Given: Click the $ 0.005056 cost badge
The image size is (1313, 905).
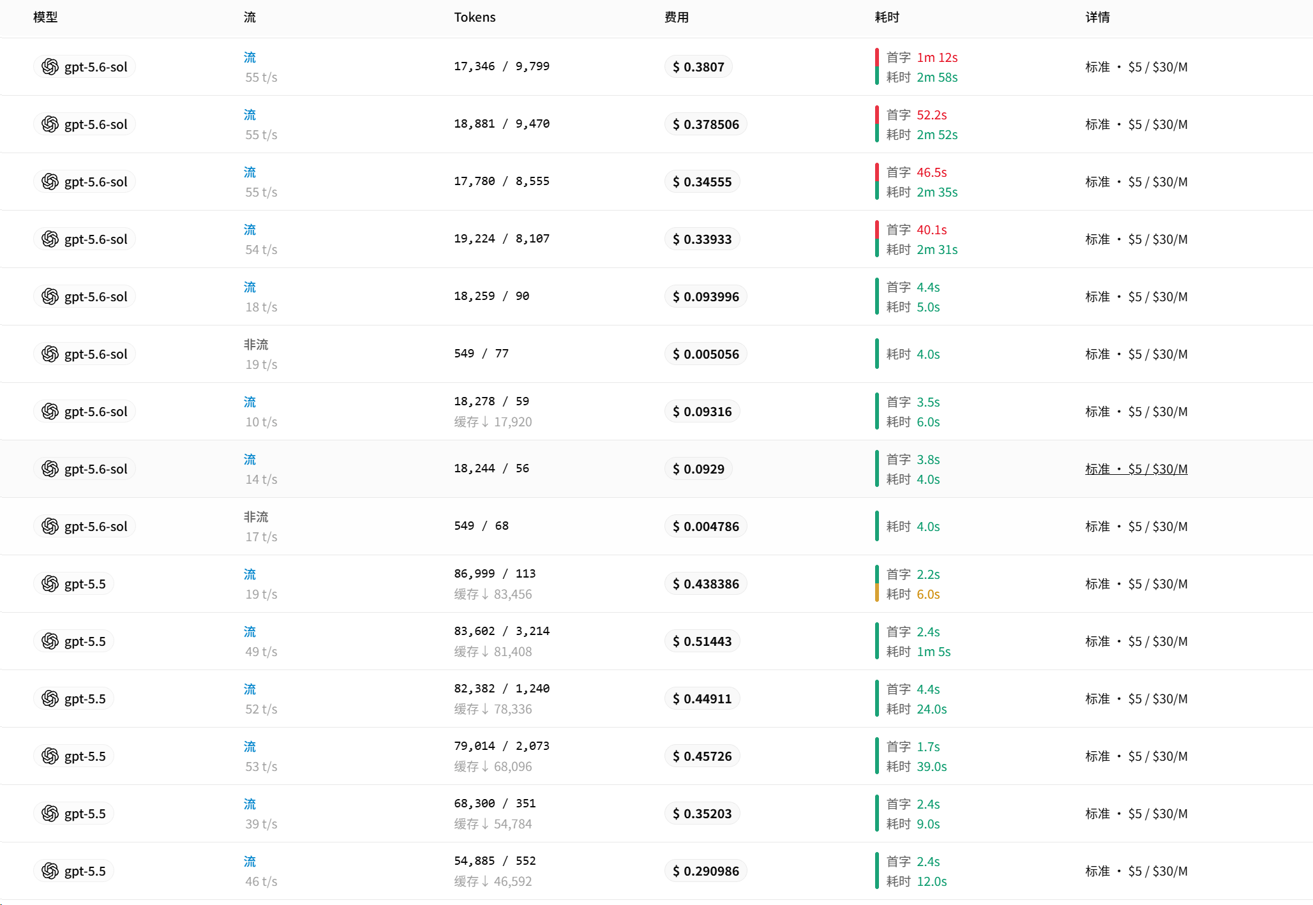Looking at the screenshot, I should coord(706,354).
